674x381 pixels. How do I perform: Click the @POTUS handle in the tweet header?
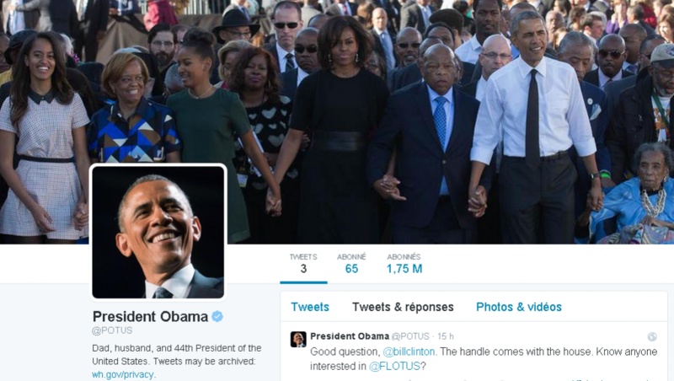tap(410, 336)
